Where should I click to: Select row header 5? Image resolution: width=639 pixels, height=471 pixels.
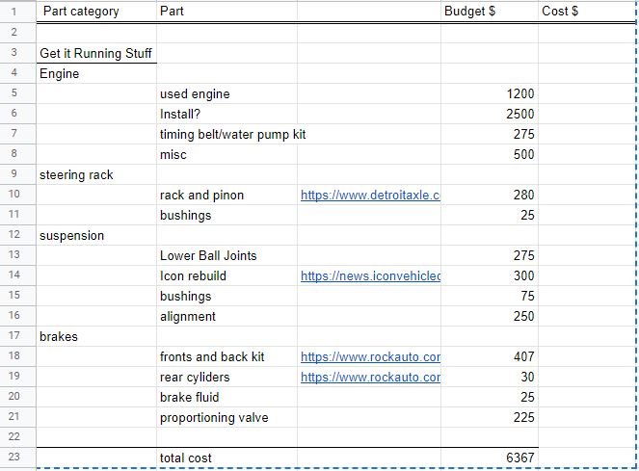coord(18,93)
